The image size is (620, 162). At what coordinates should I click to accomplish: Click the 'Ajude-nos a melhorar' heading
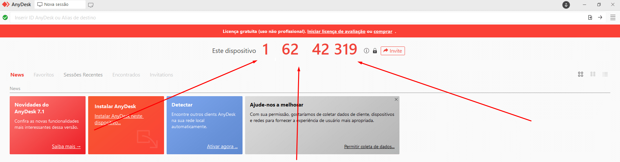pyautogui.click(x=276, y=105)
